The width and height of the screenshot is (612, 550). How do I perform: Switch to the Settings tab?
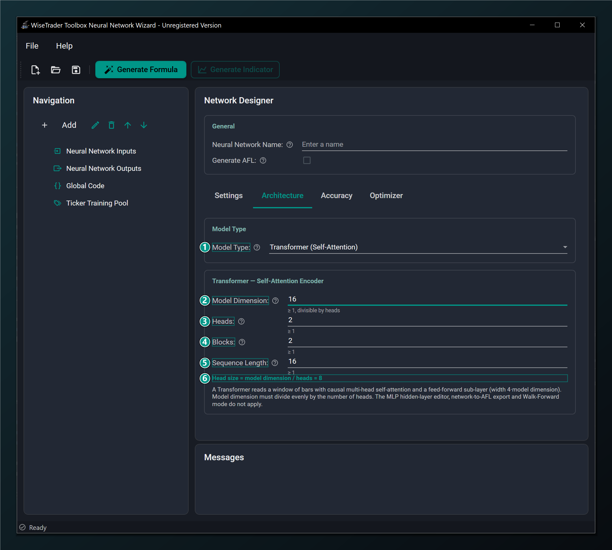[229, 196]
